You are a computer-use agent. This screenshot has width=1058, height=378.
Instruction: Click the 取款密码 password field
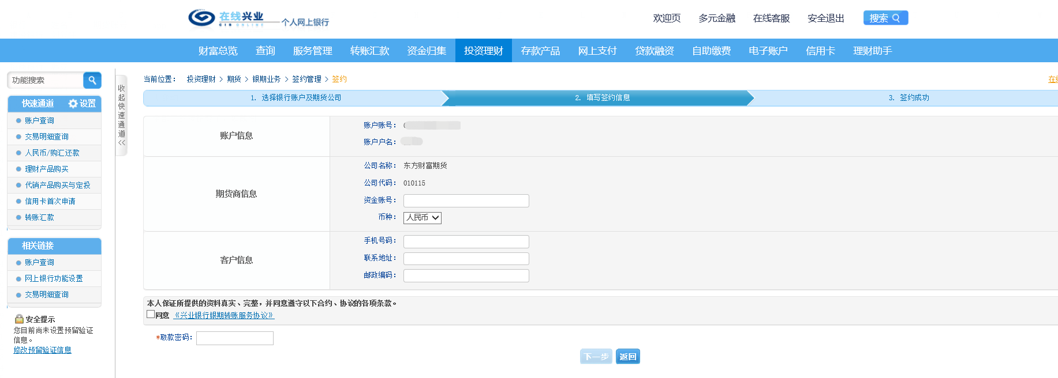pos(234,338)
